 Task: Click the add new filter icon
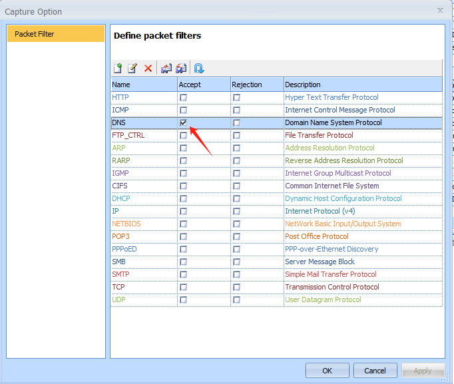click(118, 69)
